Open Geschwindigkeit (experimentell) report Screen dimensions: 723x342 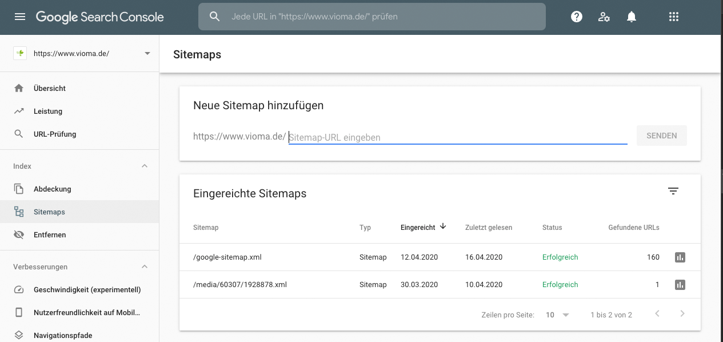pyautogui.click(x=79, y=289)
